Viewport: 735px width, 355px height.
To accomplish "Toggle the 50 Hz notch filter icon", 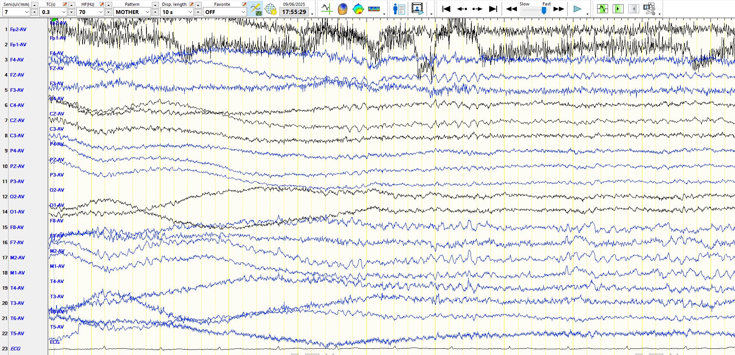I will click(x=256, y=9).
